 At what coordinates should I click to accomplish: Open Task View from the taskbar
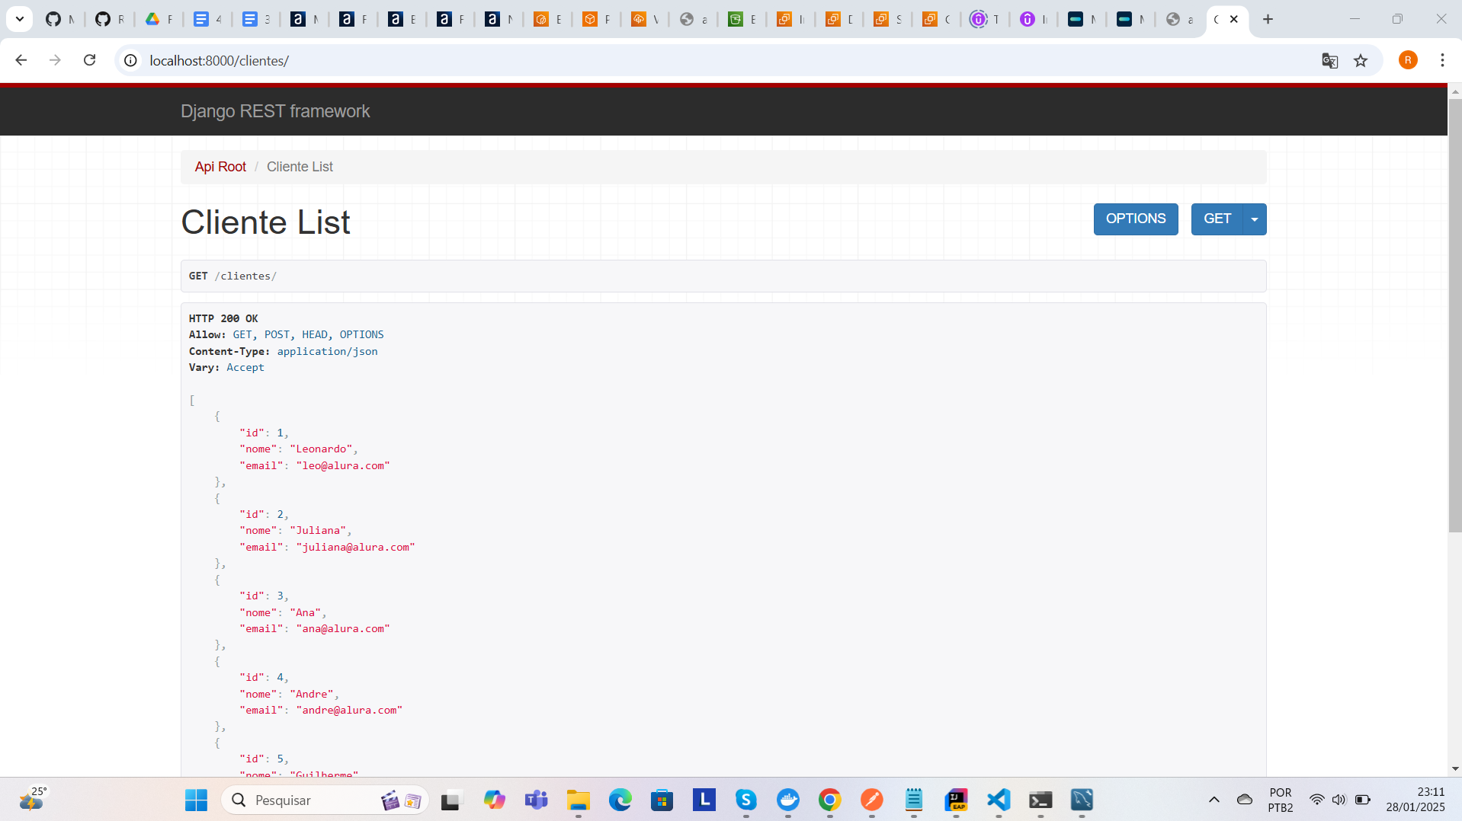451,800
